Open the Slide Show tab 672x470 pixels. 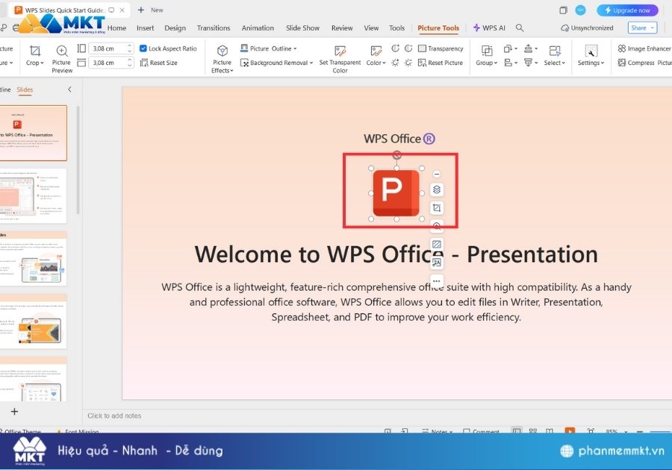302,28
